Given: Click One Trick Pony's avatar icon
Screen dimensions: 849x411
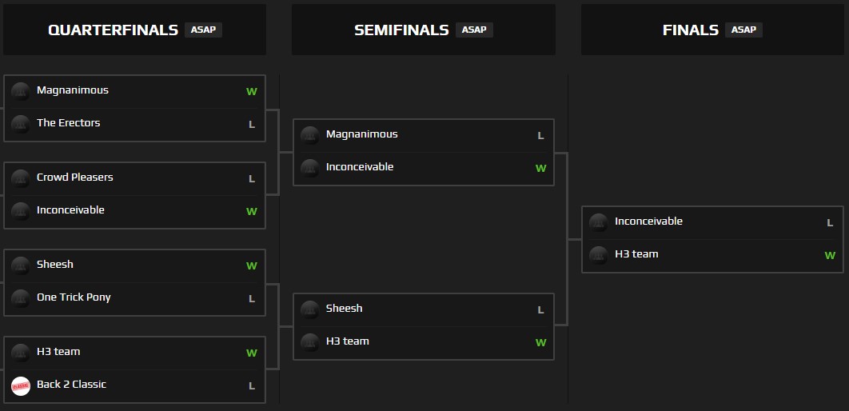Looking at the screenshot, I should click(21, 298).
